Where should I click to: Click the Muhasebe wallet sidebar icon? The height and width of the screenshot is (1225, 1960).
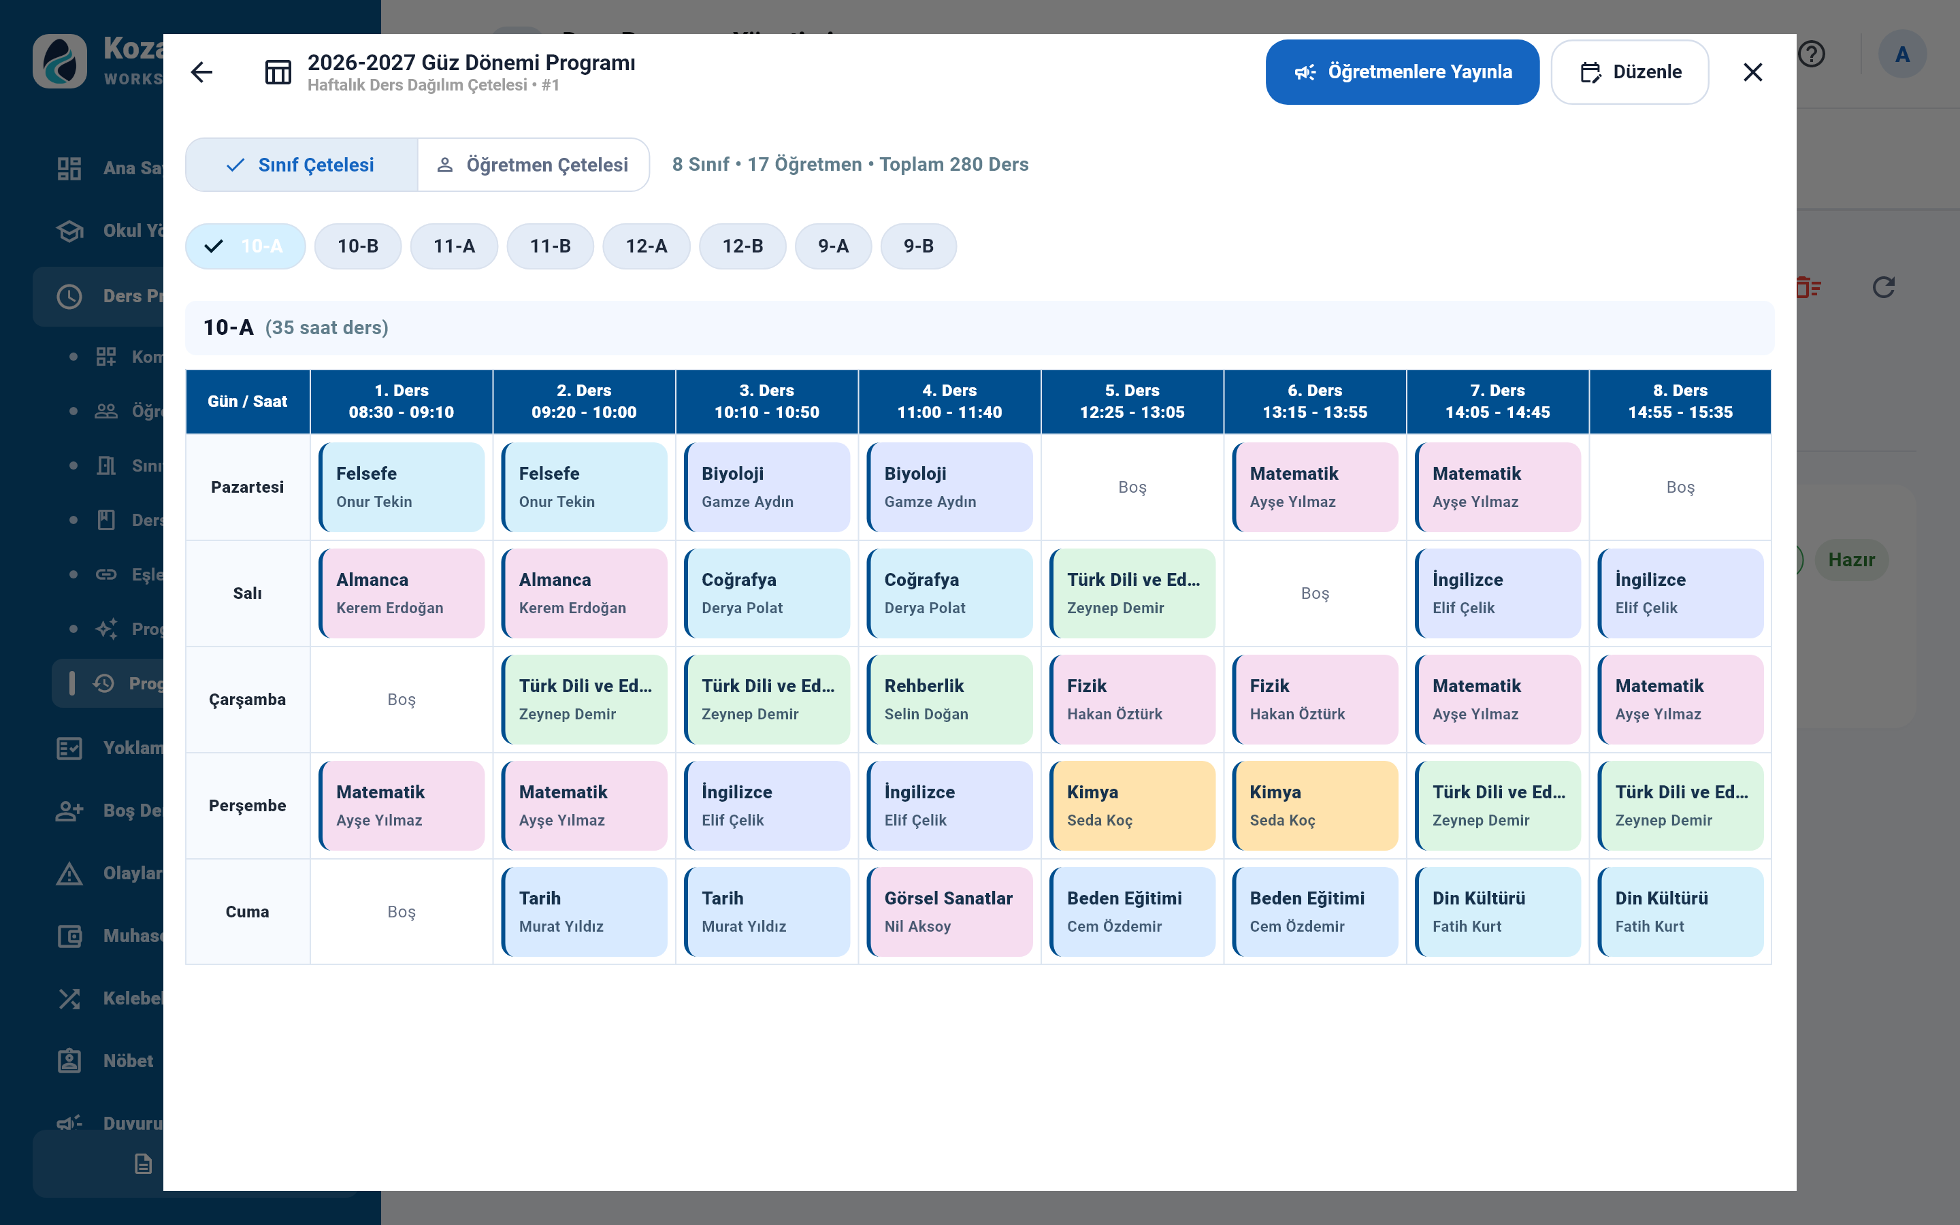(x=69, y=936)
